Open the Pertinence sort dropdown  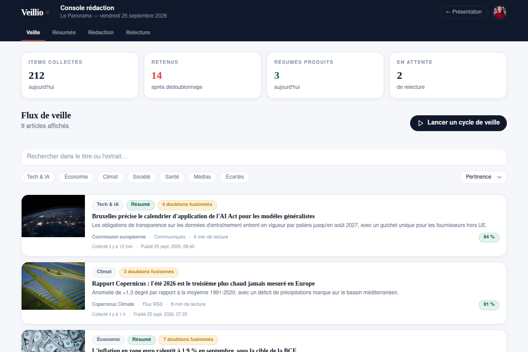(484, 177)
